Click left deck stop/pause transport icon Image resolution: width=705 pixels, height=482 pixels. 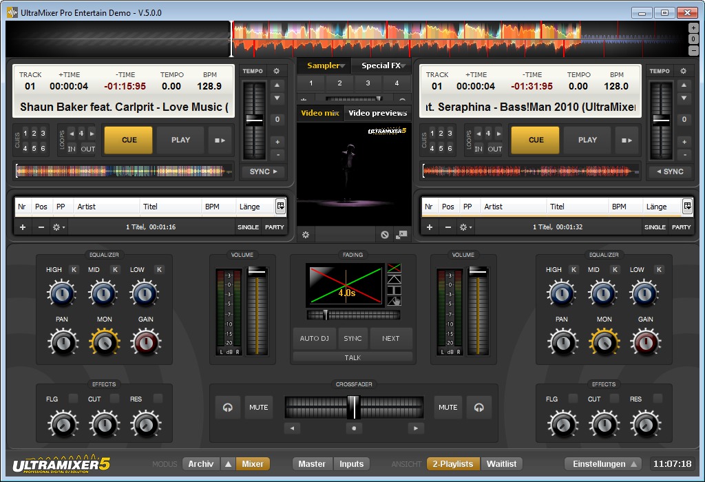pos(220,140)
